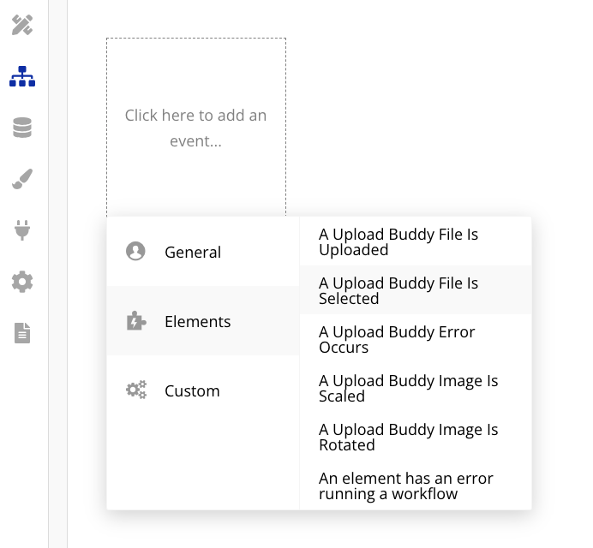This screenshot has width=593, height=548.
Task: Choose A Upload Buddy File Is Selected
Action: (x=416, y=290)
